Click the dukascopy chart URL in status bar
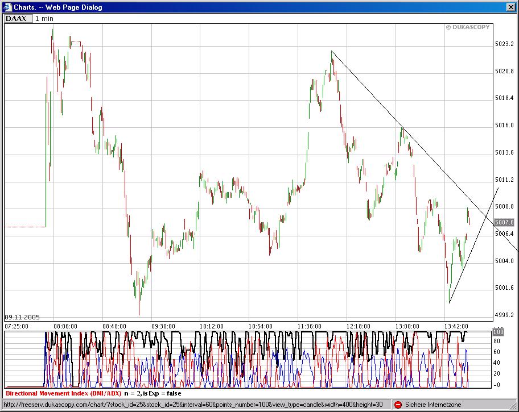 (193, 405)
